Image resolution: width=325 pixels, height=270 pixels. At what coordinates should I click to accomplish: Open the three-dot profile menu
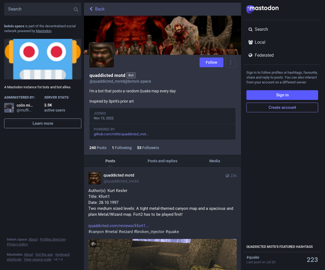click(230, 62)
